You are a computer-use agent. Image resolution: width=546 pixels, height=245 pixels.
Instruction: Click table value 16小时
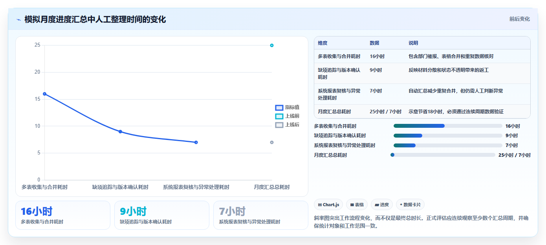tap(377, 56)
